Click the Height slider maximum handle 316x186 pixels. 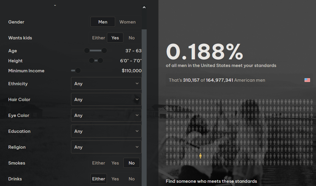point(100,60)
